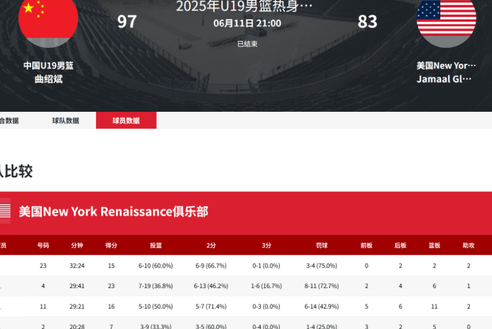
Task: Click free throw cell 3-4 (75.0%)
Action: pyautogui.click(x=322, y=266)
